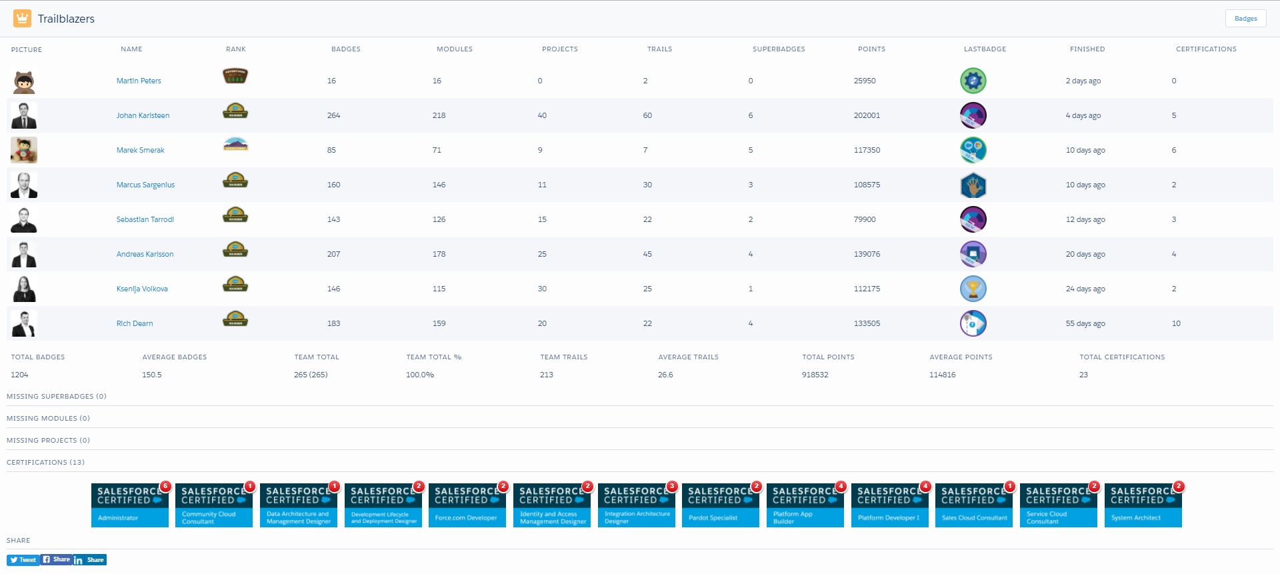
Task: Click Johan Karlsteen's last badge icon
Action: [x=973, y=115]
